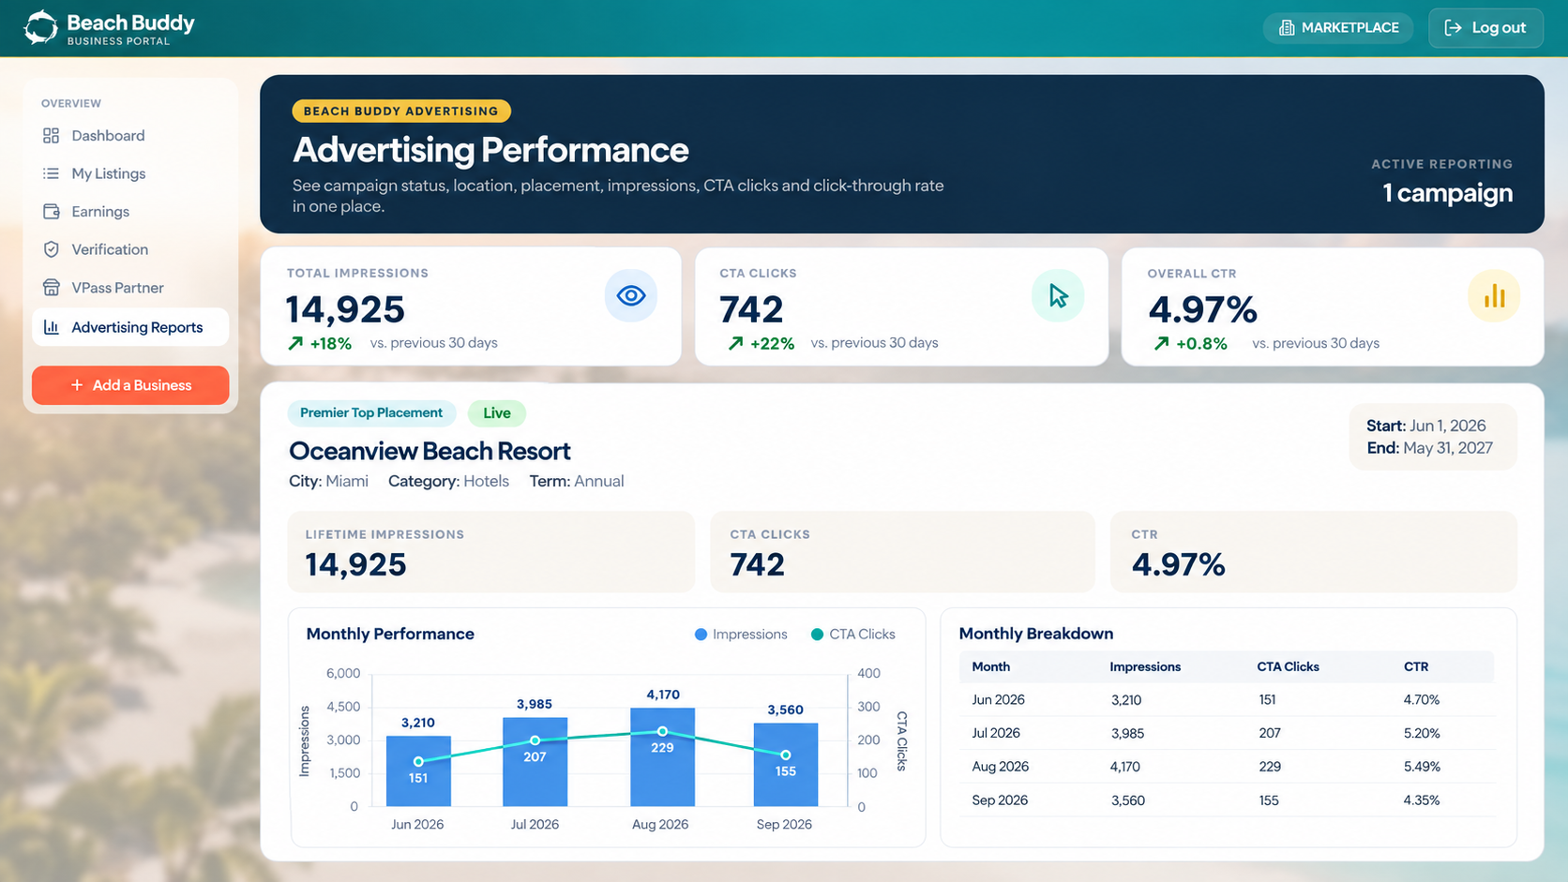Click the 207 CTA clicks cell
The width and height of the screenshot is (1568, 882).
[1270, 733]
